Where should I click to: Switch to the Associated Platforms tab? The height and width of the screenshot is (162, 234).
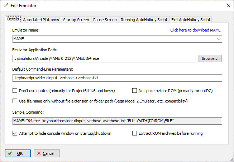point(41,20)
